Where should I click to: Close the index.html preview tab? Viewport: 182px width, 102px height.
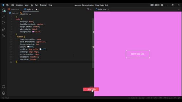(108, 9)
